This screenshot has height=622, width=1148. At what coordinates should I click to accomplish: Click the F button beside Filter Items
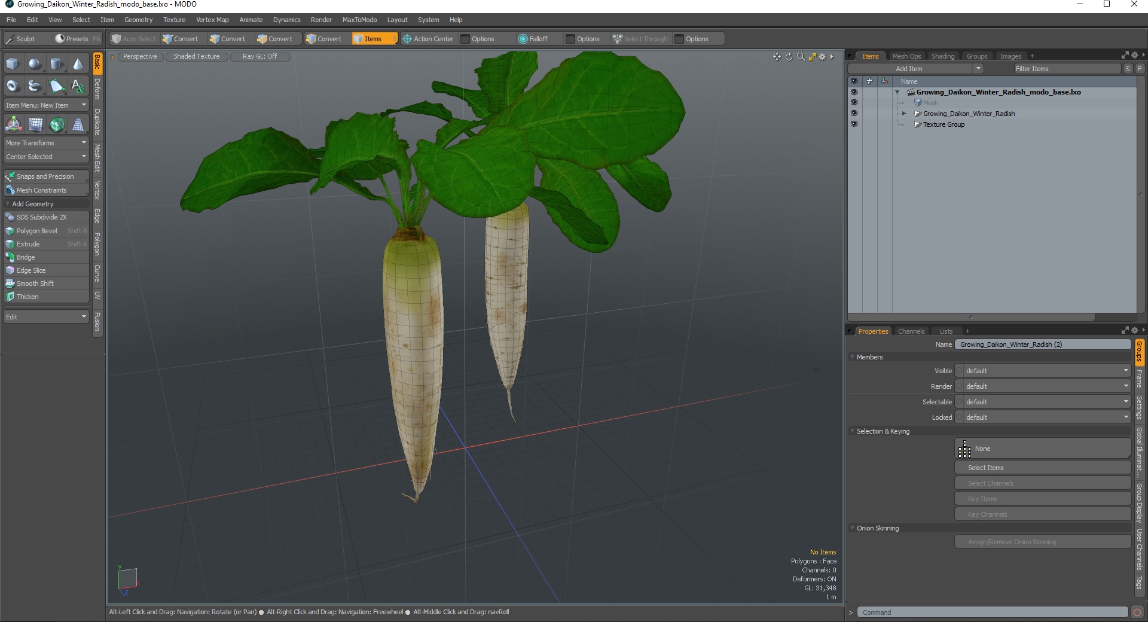[1140, 69]
